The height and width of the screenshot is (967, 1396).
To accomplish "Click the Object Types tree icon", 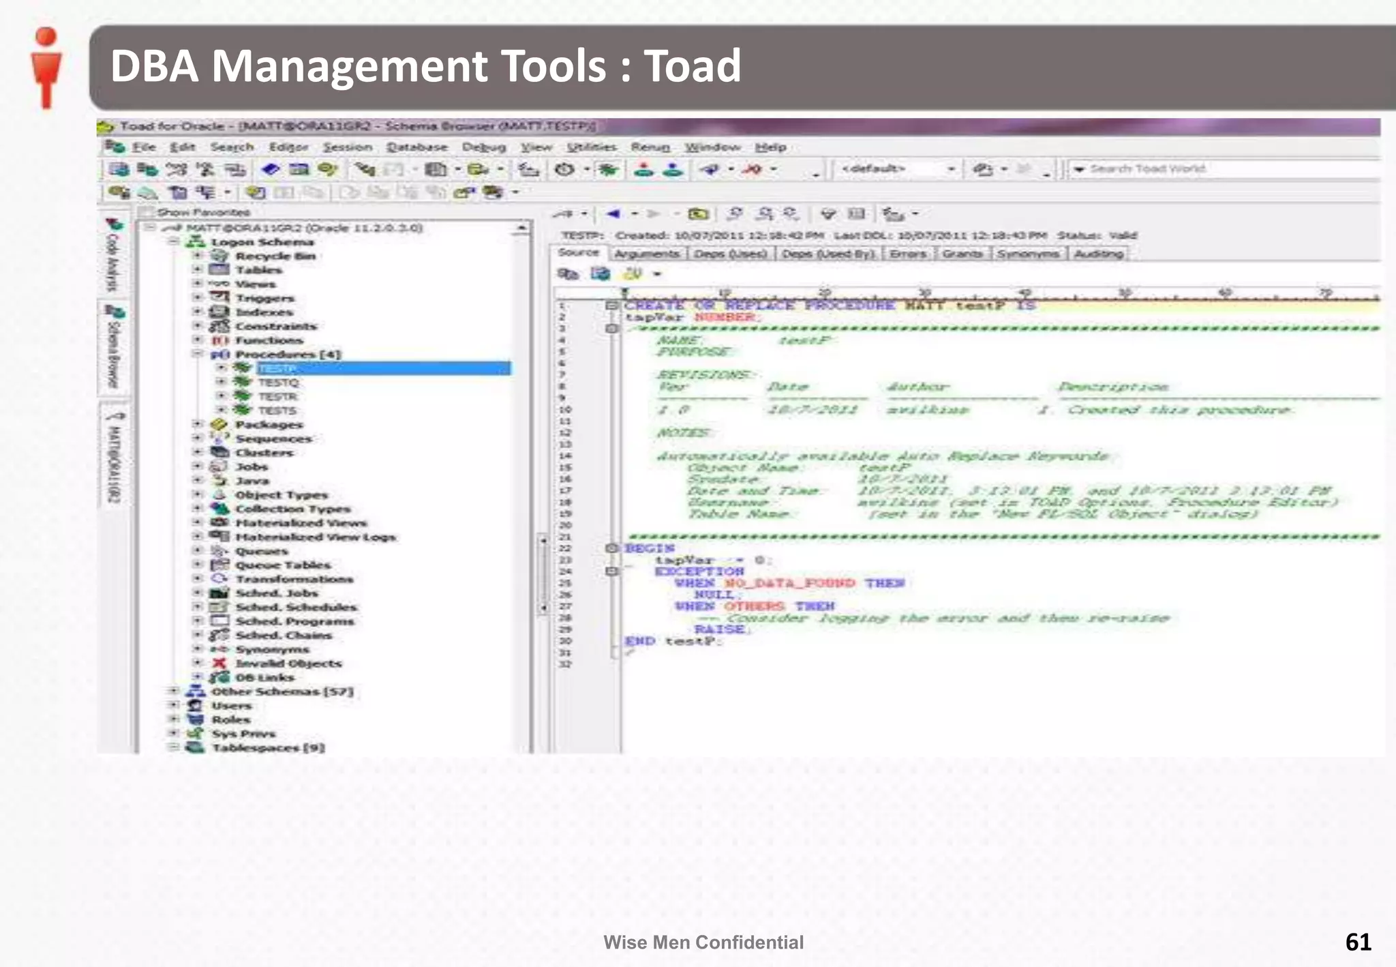I will [219, 494].
